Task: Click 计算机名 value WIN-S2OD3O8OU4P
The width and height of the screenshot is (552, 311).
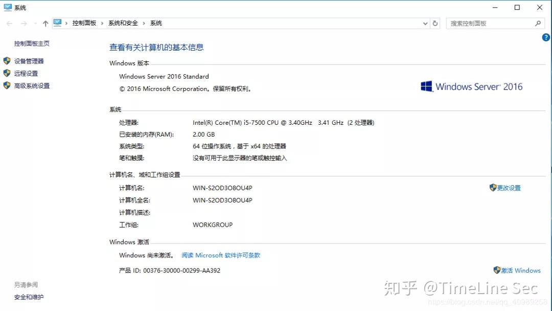Action: point(222,188)
